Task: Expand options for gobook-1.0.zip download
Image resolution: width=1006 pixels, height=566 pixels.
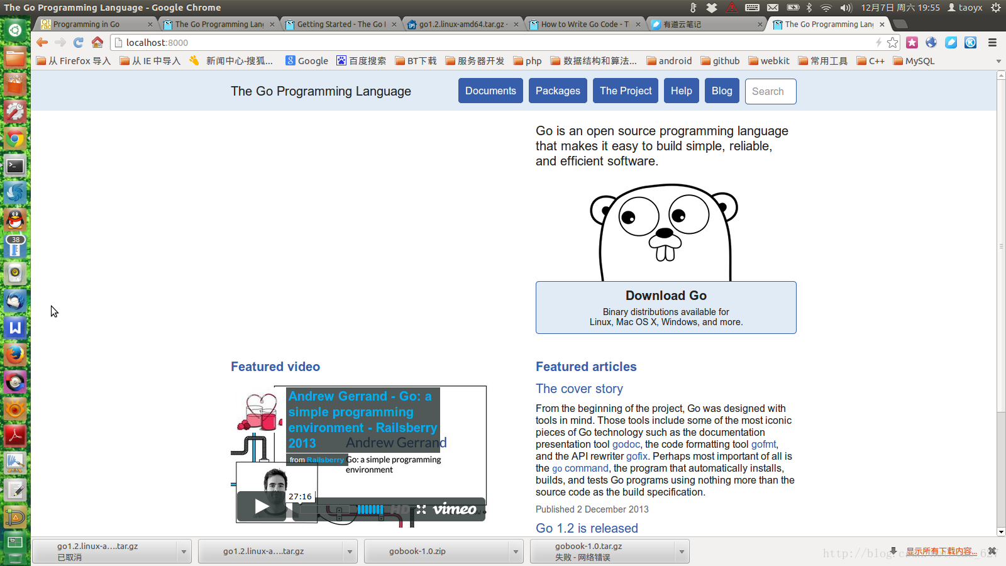Action: point(516,552)
